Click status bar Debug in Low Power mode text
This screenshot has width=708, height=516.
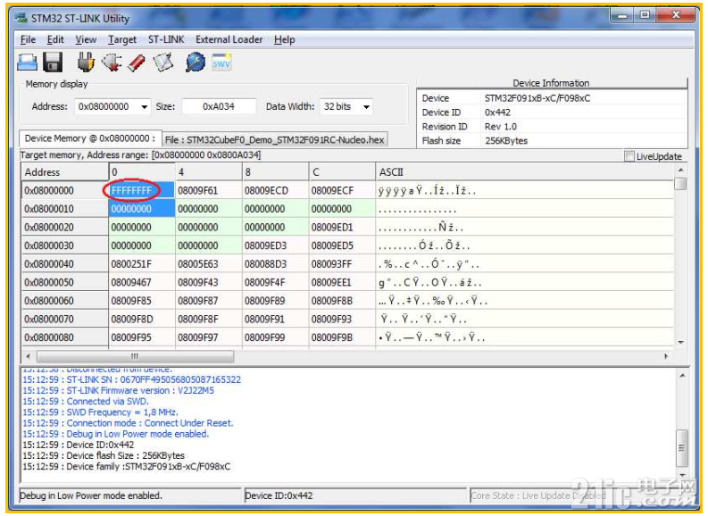[x=91, y=495]
